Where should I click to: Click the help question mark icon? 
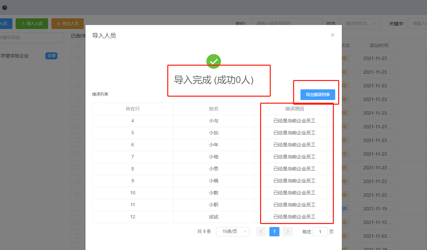(5, 7)
